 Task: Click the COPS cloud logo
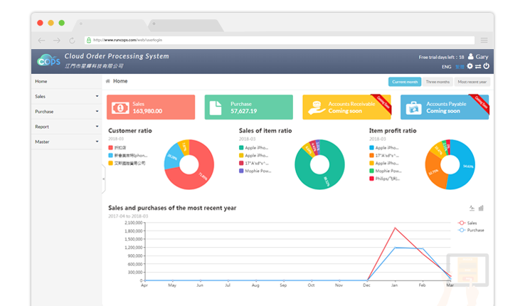[48, 60]
